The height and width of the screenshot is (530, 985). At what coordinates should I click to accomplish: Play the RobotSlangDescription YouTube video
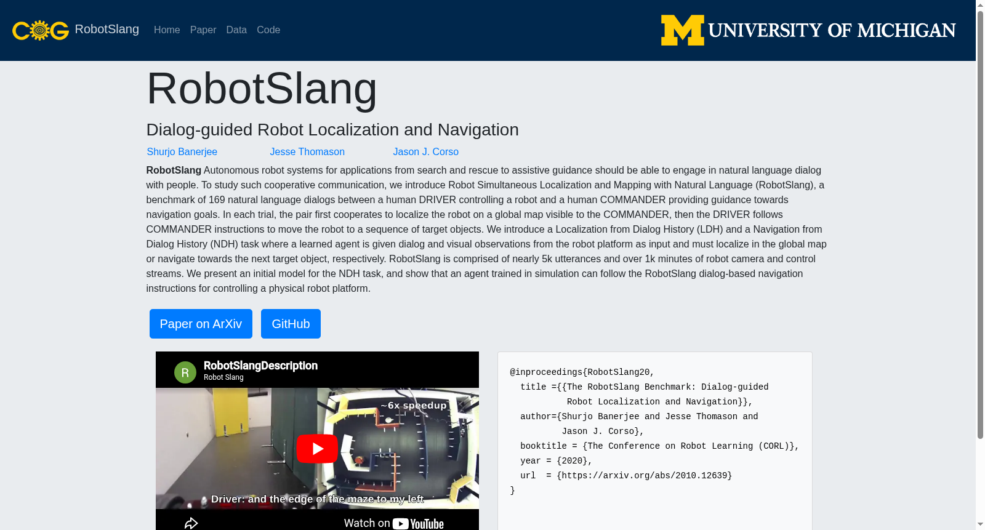(317, 449)
